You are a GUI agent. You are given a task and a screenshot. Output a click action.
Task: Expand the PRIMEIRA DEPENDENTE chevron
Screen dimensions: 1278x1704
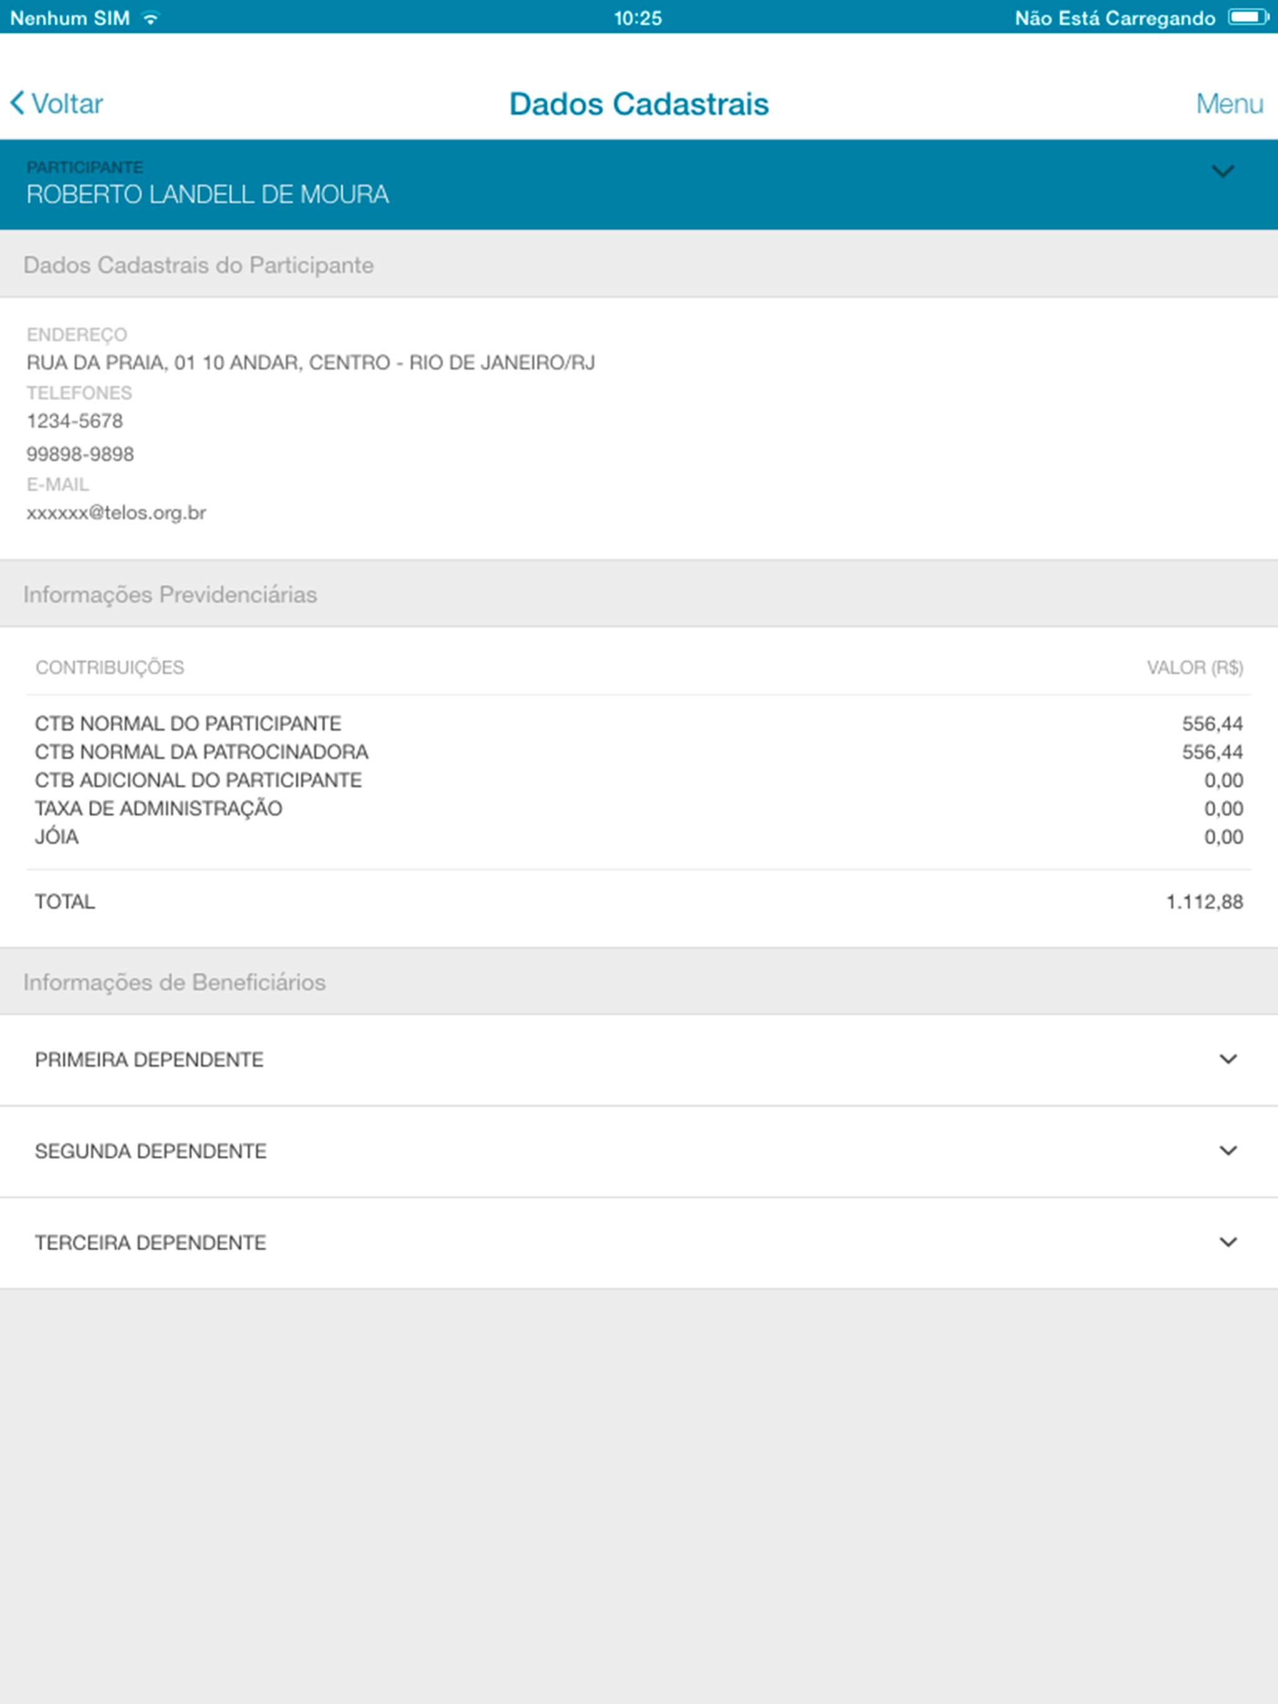1228,1059
